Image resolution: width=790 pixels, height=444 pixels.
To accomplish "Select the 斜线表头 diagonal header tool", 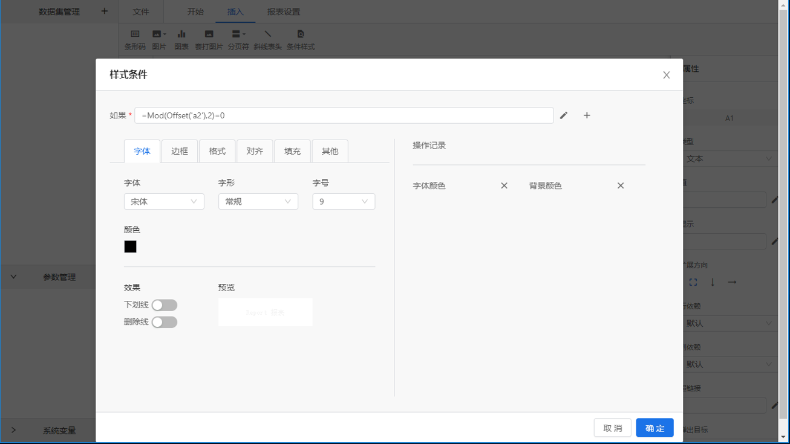I will [268, 39].
